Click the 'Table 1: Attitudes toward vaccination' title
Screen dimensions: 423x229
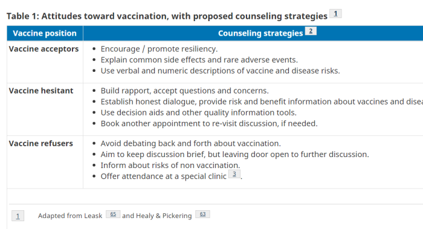coord(167,16)
